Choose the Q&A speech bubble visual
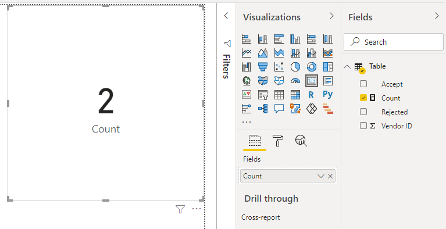The width and height of the screenshot is (446, 229). pos(279,108)
